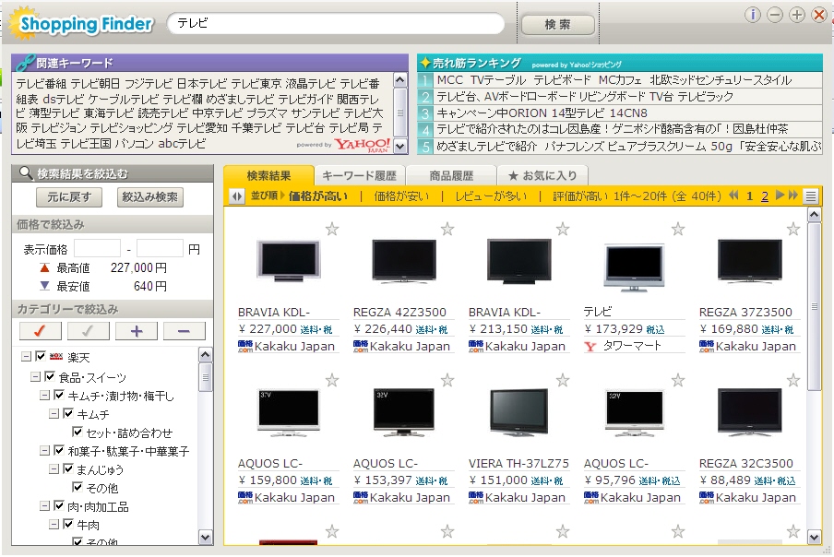The height and width of the screenshot is (557, 834).
Task: Favorite the VIERA TH-37LZ75 star
Action: tap(563, 380)
